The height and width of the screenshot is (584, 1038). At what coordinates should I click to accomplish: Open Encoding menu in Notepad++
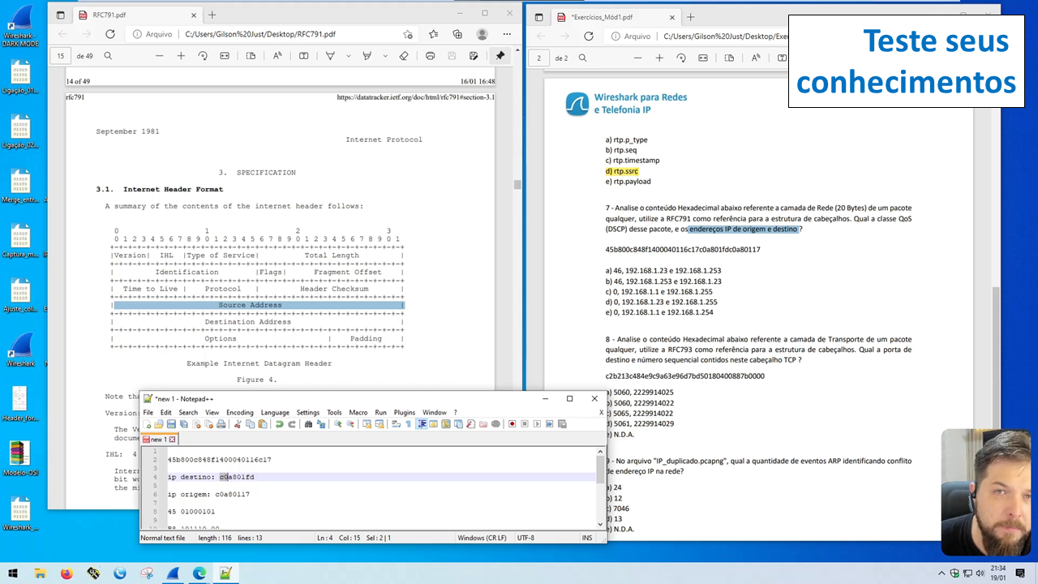click(x=240, y=412)
